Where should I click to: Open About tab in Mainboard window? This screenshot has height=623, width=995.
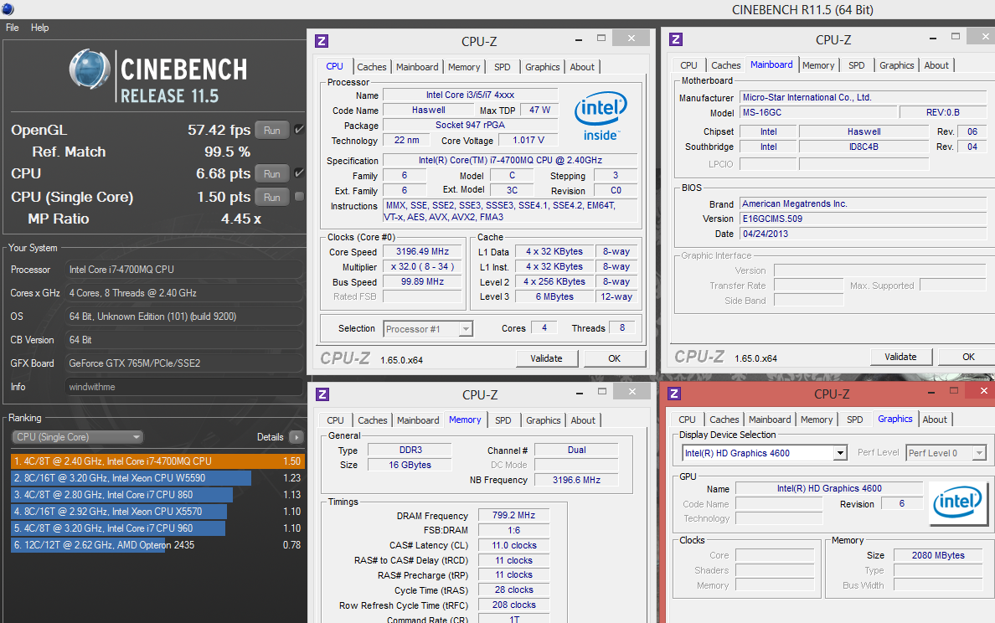coord(936,65)
